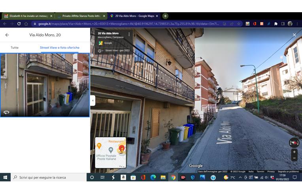Toggle the browser side panel
The image size is (302, 194).
pyautogui.click(x=283, y=24)
